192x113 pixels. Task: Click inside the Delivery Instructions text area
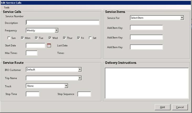tap(146, 84)
